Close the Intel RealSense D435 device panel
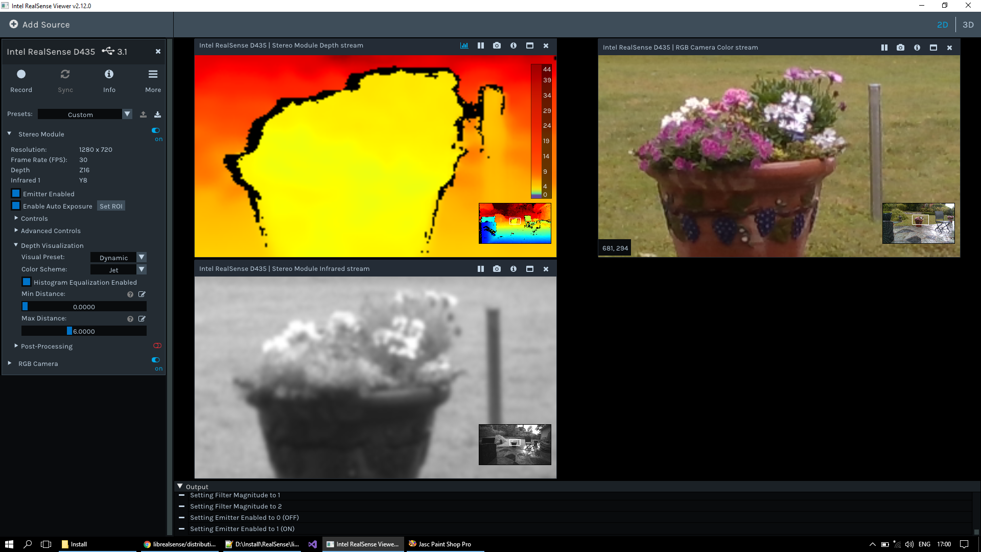Viewport: 981px width, 552px height. (x=158, y=51)
